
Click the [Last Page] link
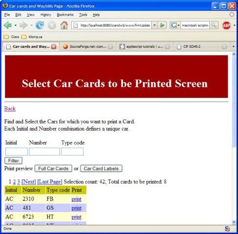coord(50,182)
